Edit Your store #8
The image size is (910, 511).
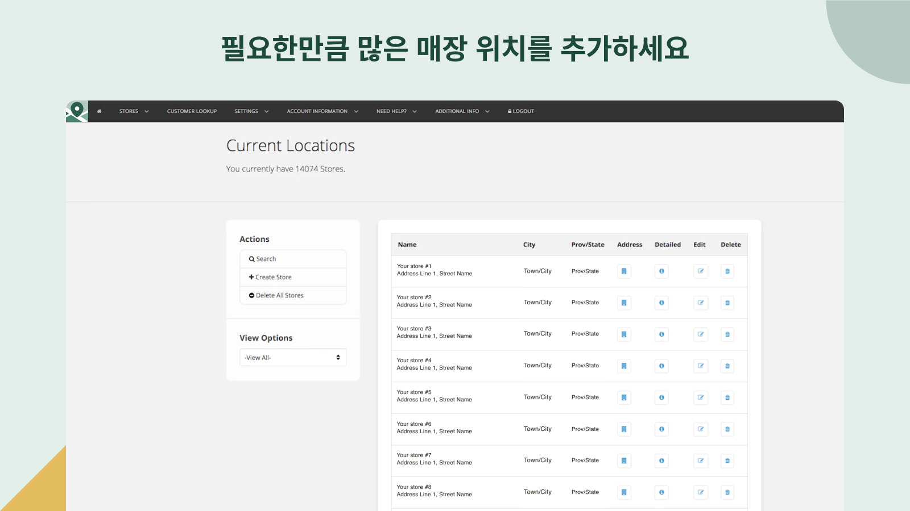click(x=701, y=492)
